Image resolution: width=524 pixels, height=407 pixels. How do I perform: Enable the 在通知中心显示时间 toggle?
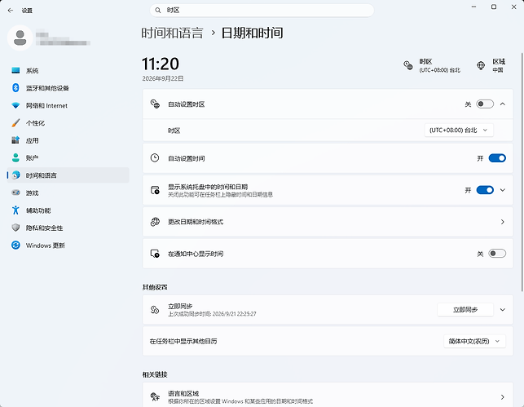click(497, 254)
